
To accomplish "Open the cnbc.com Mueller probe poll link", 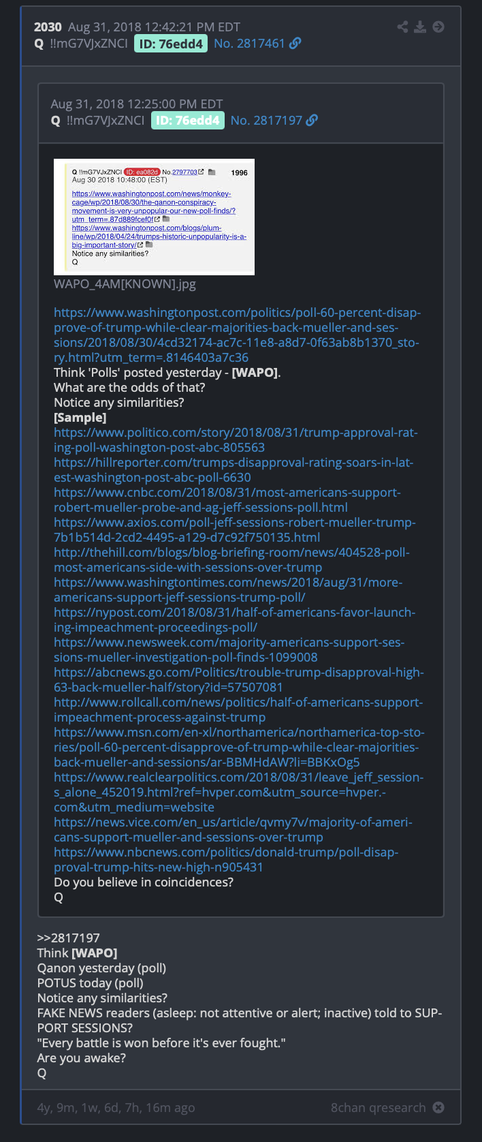I will 227,499.
